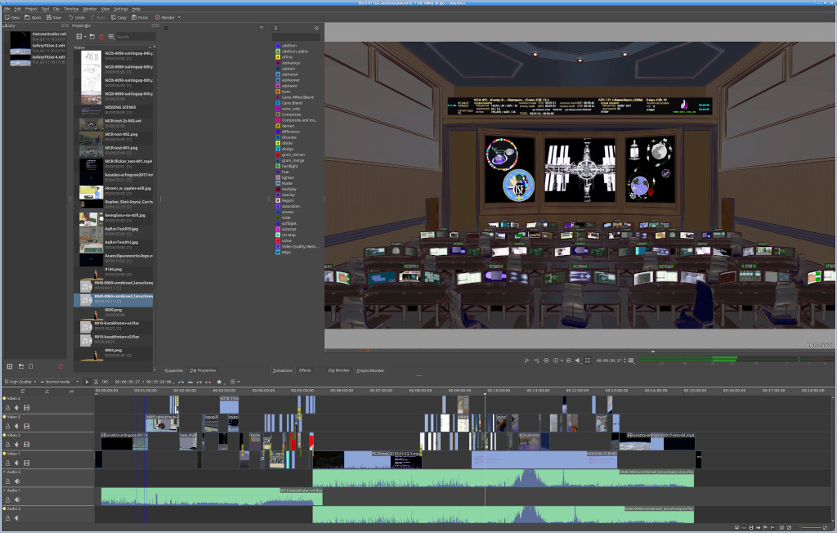Click the Paste toolbar button
Viewport: 837px width, 533px height.
(137, 16)
